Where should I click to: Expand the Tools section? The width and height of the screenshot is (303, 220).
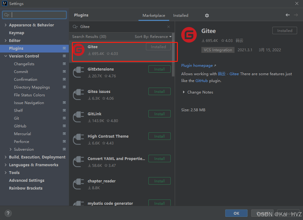6,172
